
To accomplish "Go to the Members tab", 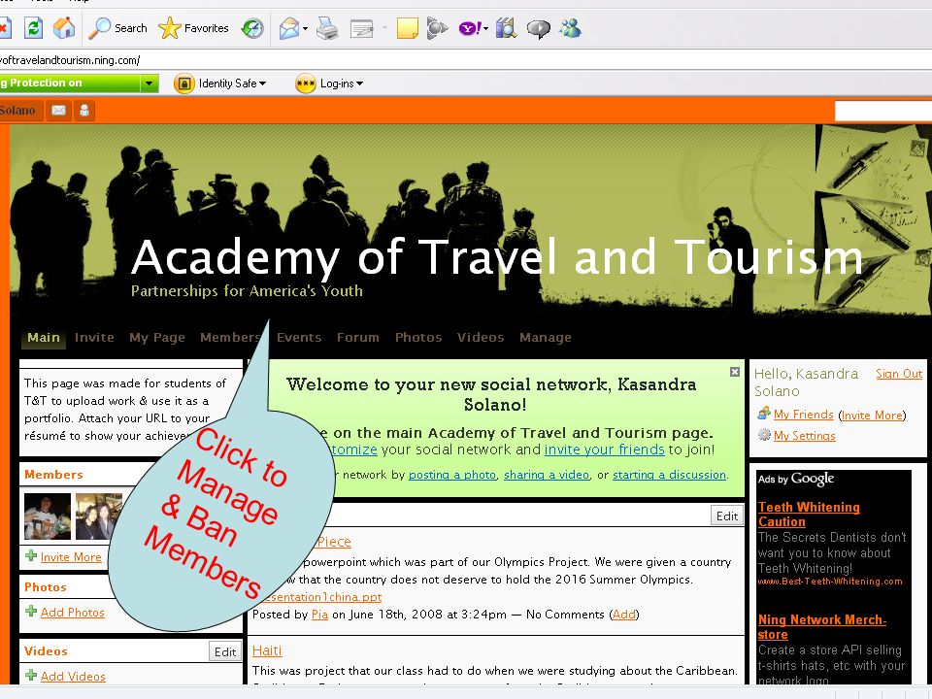I will (x=230, y=338).
